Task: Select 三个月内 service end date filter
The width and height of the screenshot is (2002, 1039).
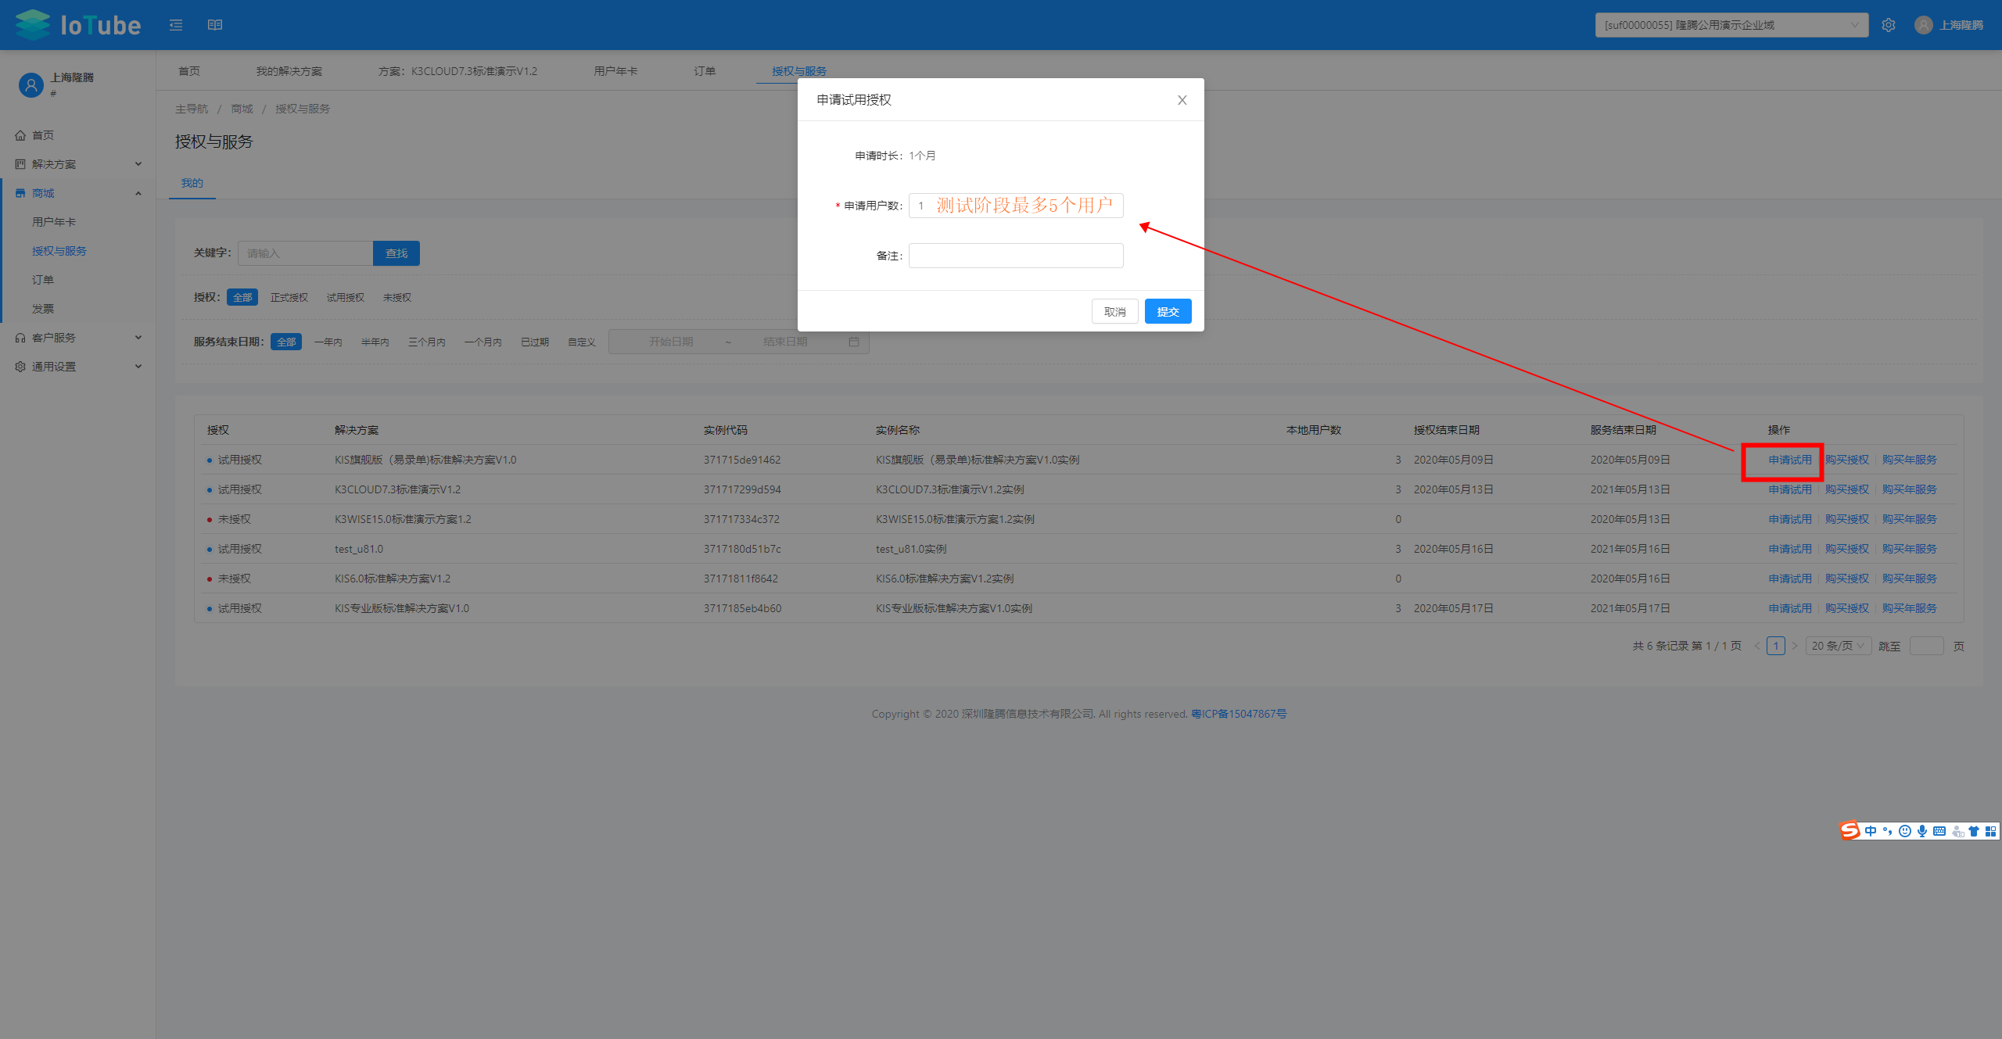Action: point(426,342)
